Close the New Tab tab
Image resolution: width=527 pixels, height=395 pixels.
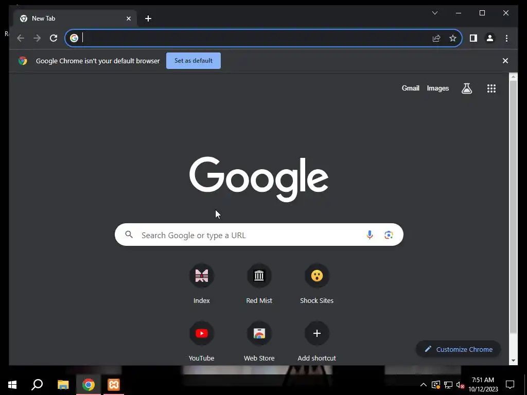pyautogui.click(x=128, y=19)
